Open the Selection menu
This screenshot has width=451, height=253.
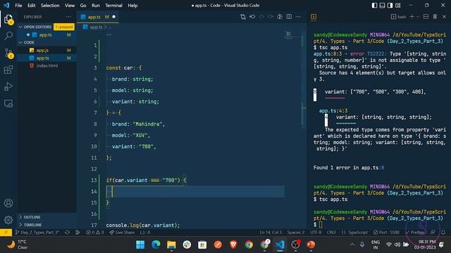[x=50, y=6]
